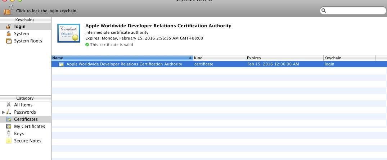Click the key icon next to Keys
Image resolution: width=387 pixels, height=160 pixels.
pyautogui.click(x=9, y=134)
